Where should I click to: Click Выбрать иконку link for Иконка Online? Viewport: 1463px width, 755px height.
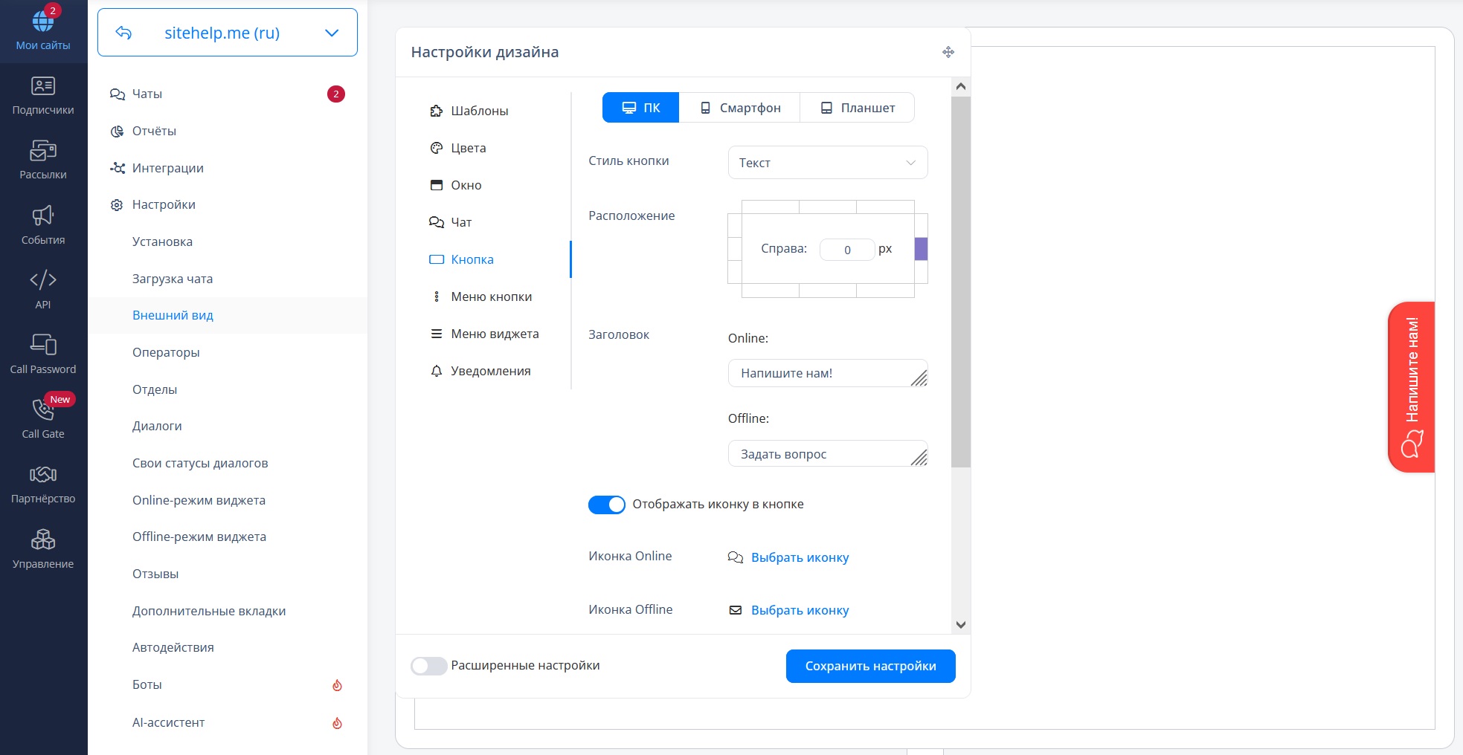click(x=800, y=557)
